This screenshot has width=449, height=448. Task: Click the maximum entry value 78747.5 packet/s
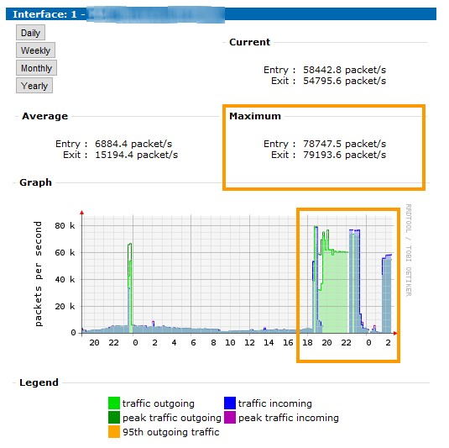pos(344,144)
